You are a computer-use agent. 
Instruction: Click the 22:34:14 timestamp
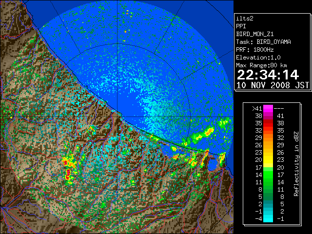click(x=268, y=75)
